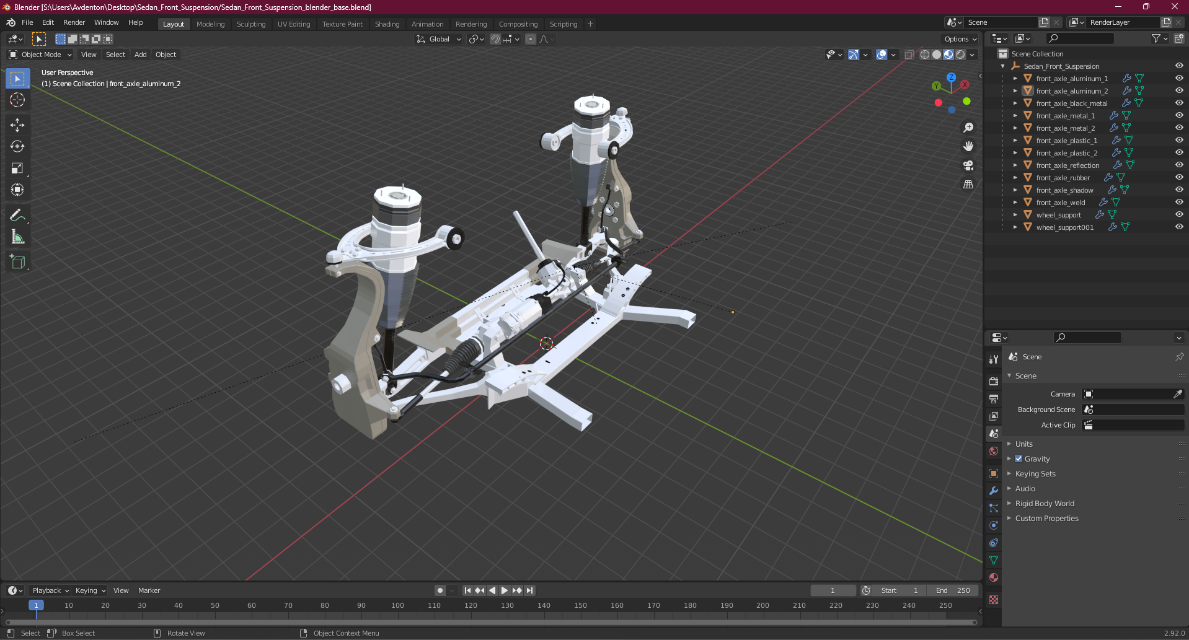Viewport: 1189px width, 640px height.
Task: Click the End frame value field
Action: coord(953,590)
